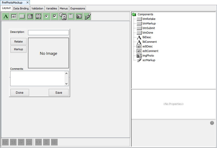
Task: Switch to the Data Binding tab
Action: point(21,8)
